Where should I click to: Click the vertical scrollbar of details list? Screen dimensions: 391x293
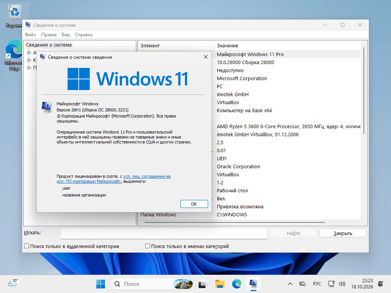coord(364,90)
